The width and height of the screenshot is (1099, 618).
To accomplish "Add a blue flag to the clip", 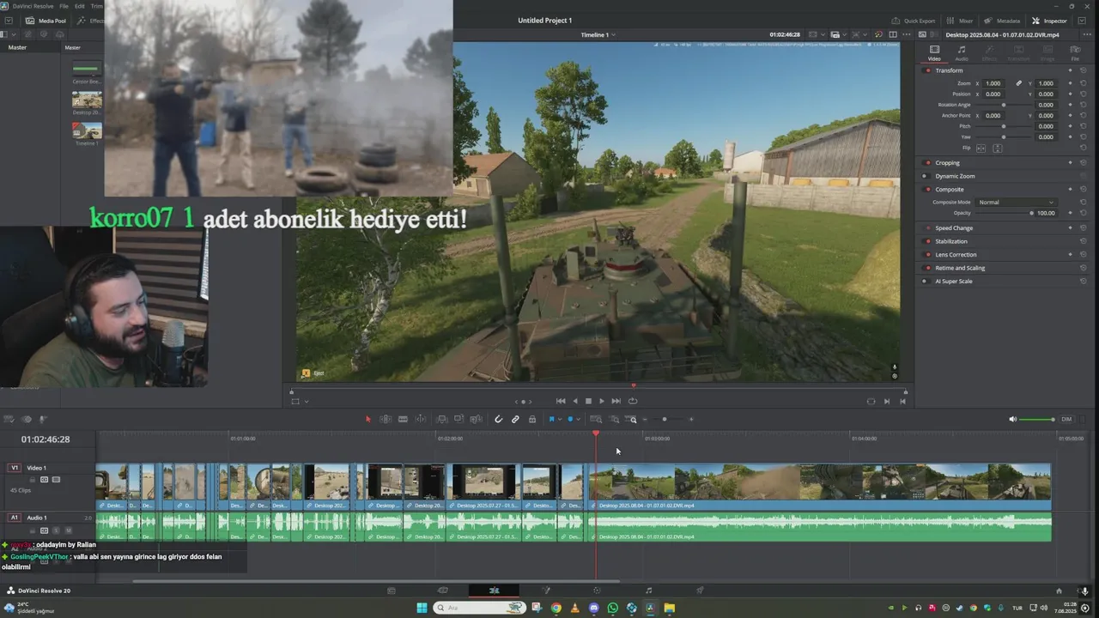I will tap(551, 419).
